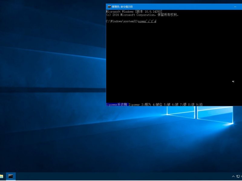The image size is (242, 181).
Task: Show hidden system tray icons
Action: (x=233, y=176)
